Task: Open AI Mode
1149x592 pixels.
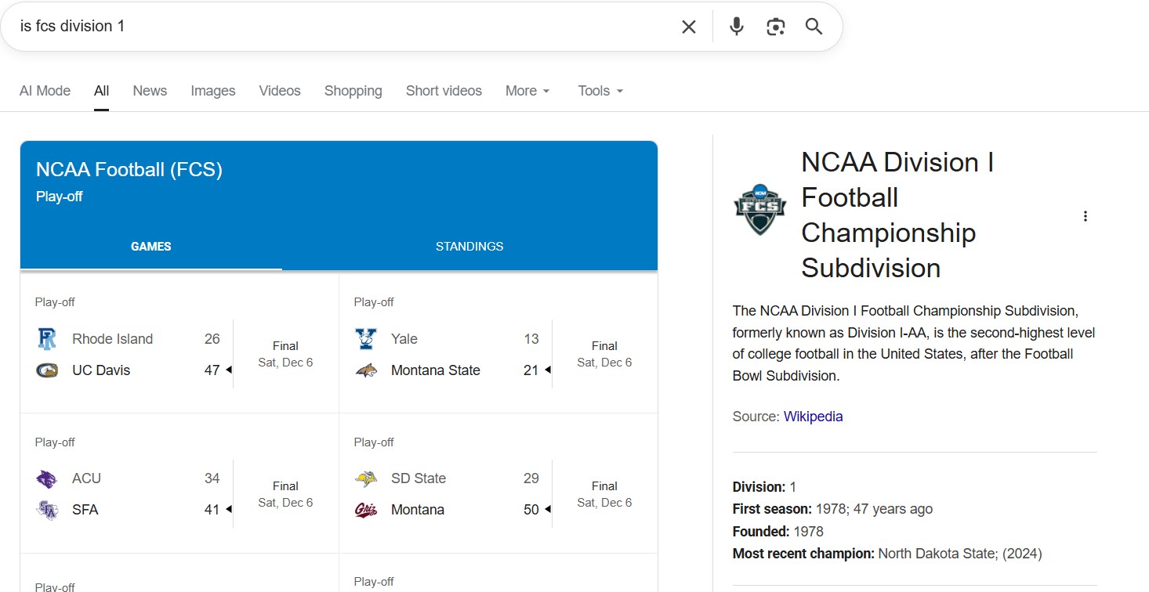Action: (45, 91)
